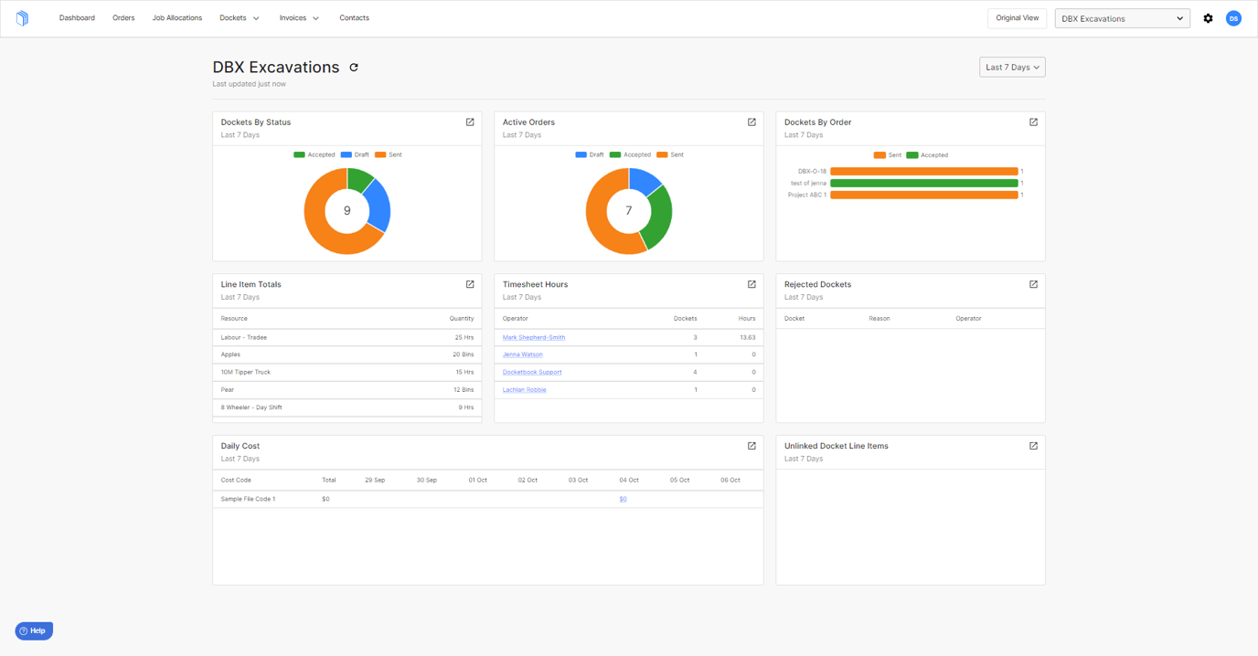This screenshot has height=656, width=1258.
Task: Toggle the Accepted legend in Dockets By Status
Action: pos(314,154)
